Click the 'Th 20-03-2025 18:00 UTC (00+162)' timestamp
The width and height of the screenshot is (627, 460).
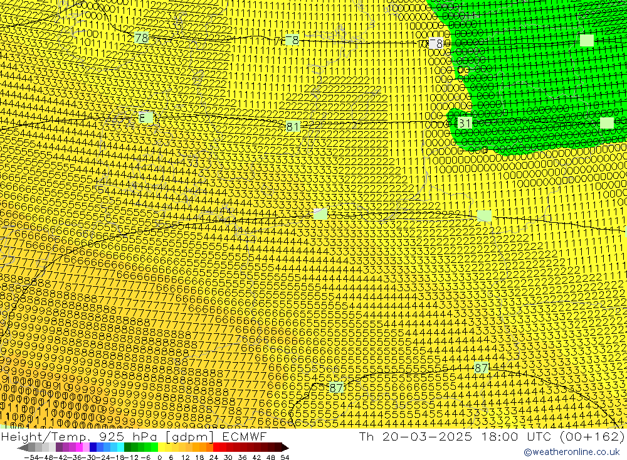[x=492, y=436]
